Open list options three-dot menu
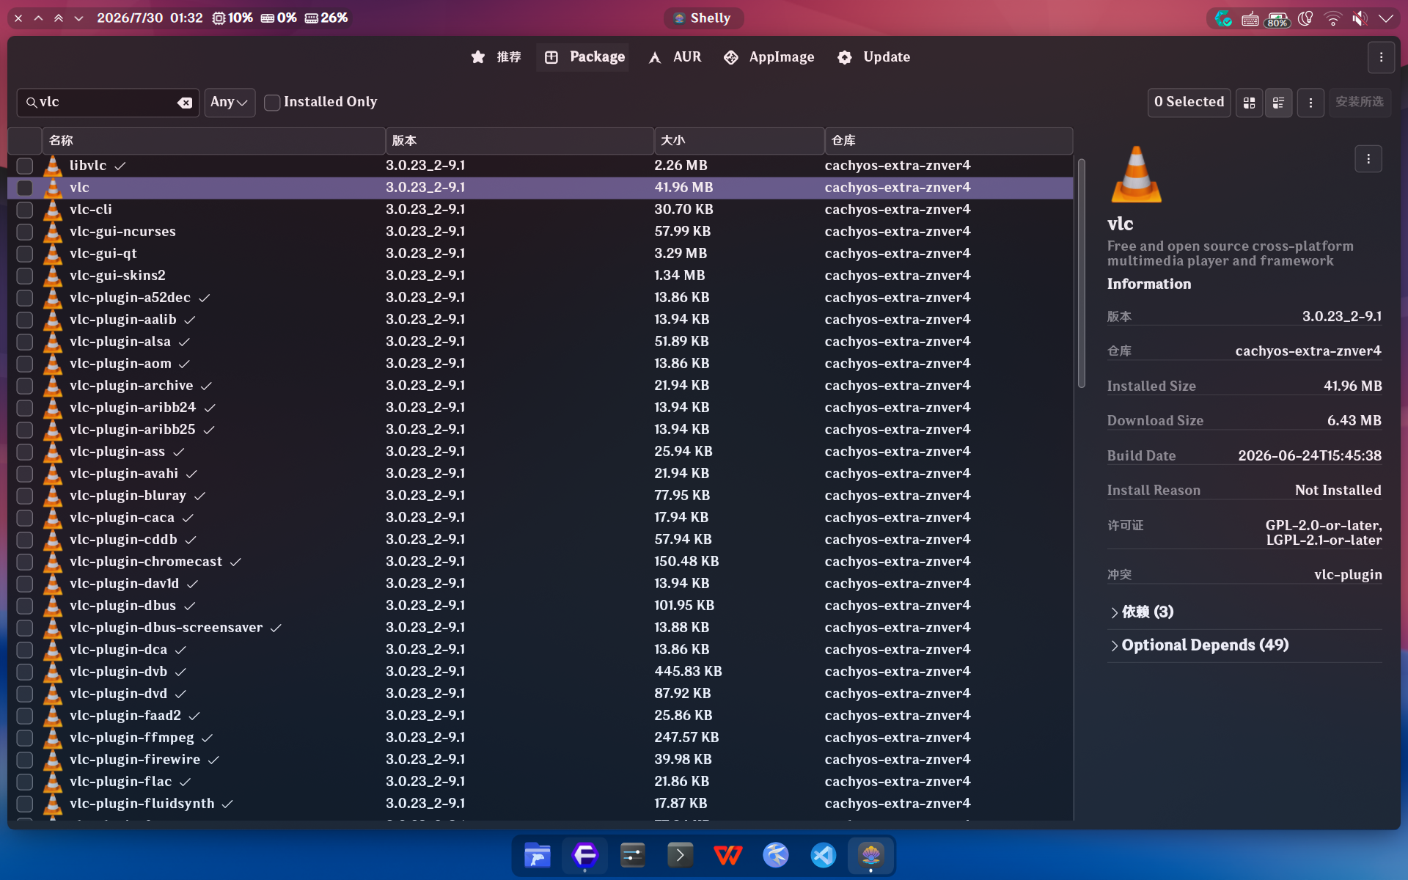This screenshot has width=1408, height=880. pos(1310,103)
